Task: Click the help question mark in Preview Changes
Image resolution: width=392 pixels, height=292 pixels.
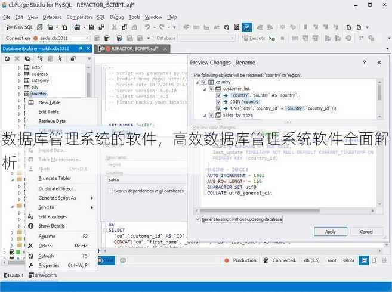Action: click(x=364, y=63)
